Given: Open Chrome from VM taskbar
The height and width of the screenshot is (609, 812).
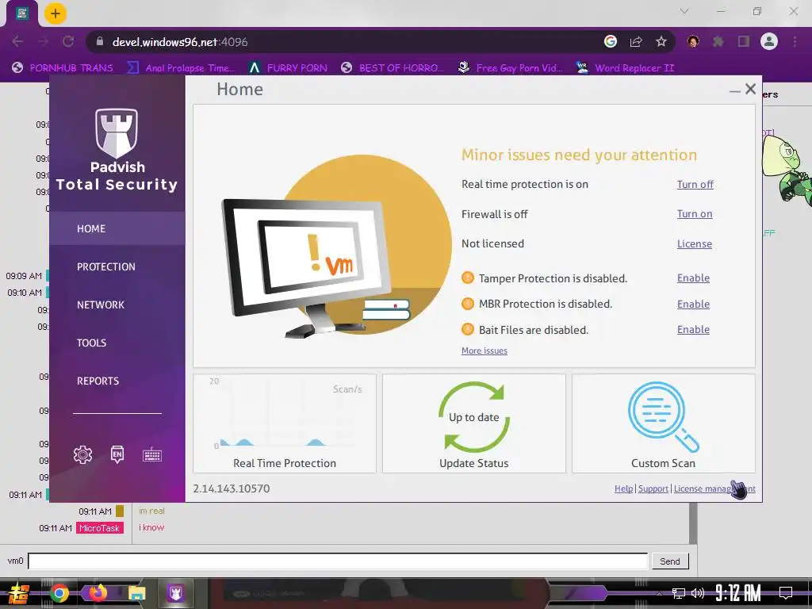Looking at the screenshot, I should click(x=59, y=593).
